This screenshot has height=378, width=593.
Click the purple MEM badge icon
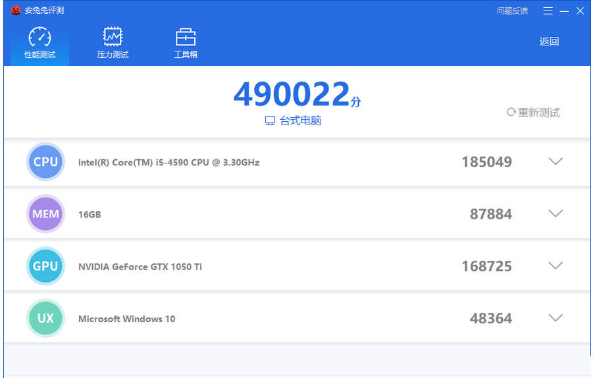click(x=45, y=214)
